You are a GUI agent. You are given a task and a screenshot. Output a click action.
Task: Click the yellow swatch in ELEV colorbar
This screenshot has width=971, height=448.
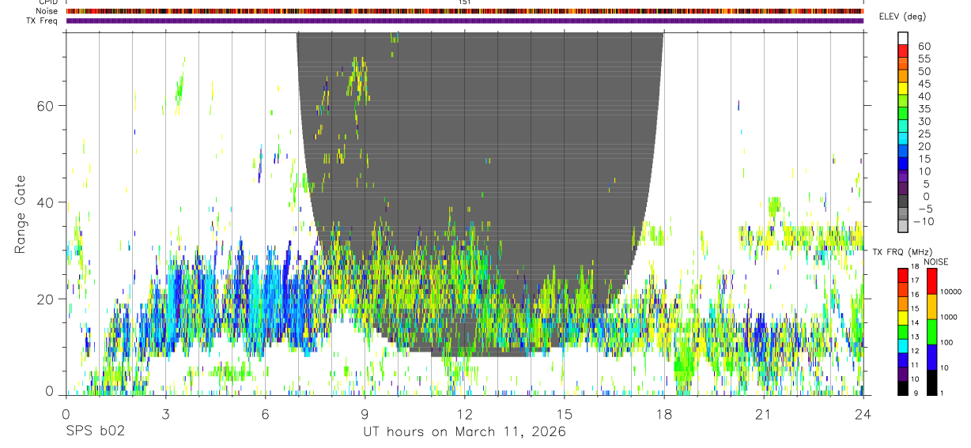click(x=903, y=88)
